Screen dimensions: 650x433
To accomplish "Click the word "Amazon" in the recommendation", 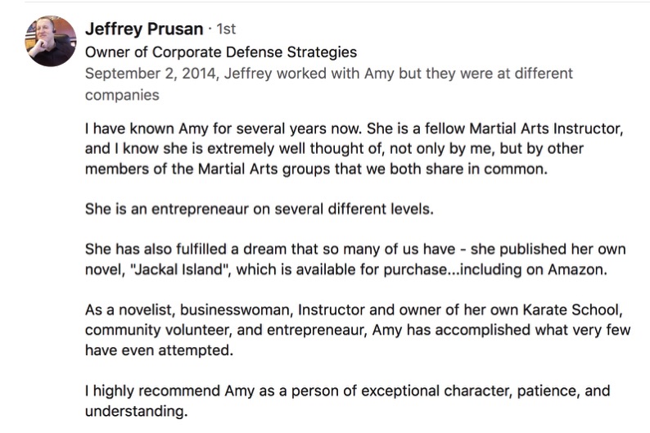I will click(577, 269).
